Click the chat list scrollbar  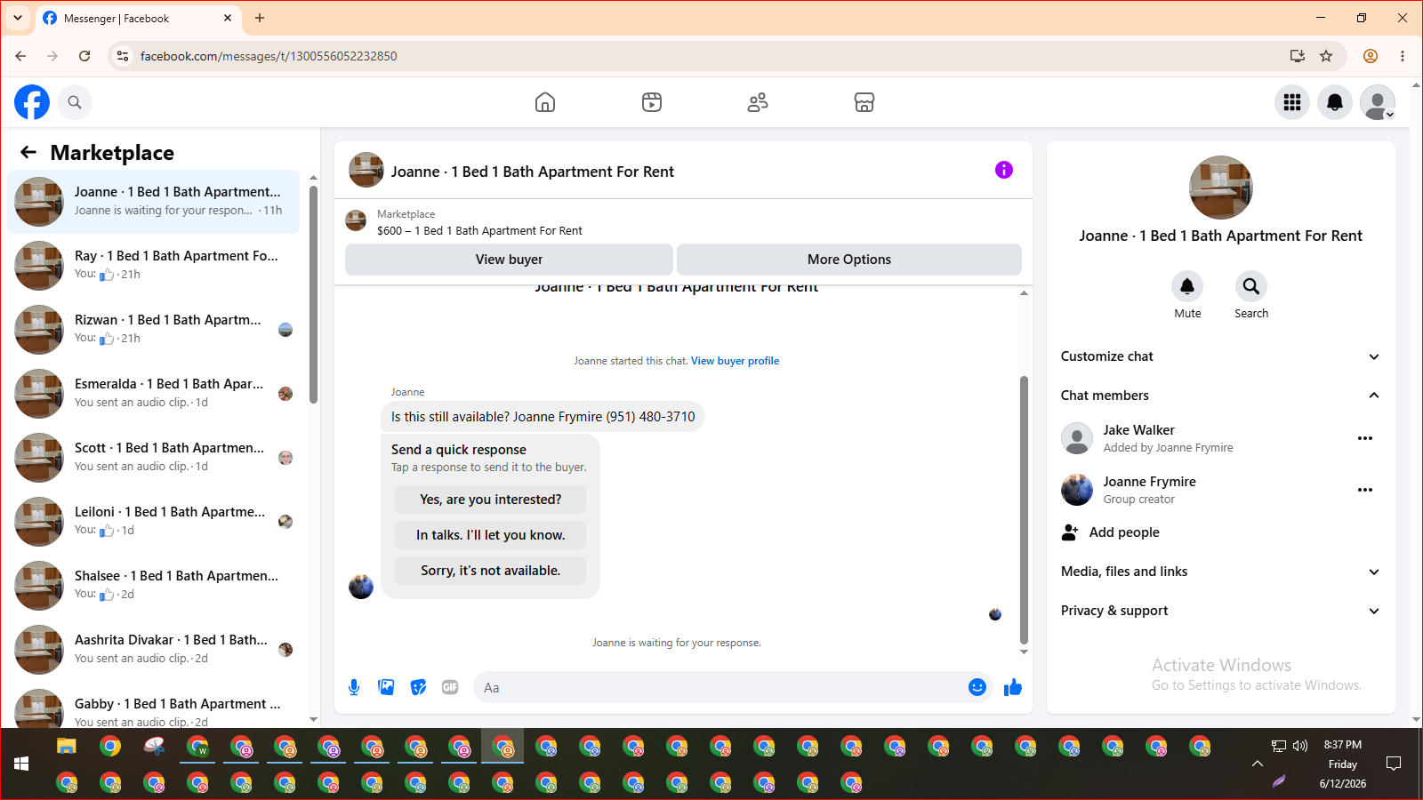pyautogui.click(x=313, y=294)
